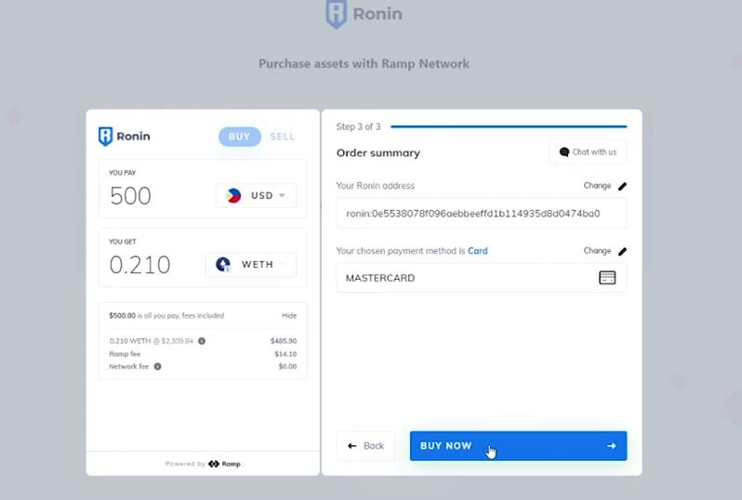Click Change link for payment method
This screenshot has width=742, height=500.
597,250
